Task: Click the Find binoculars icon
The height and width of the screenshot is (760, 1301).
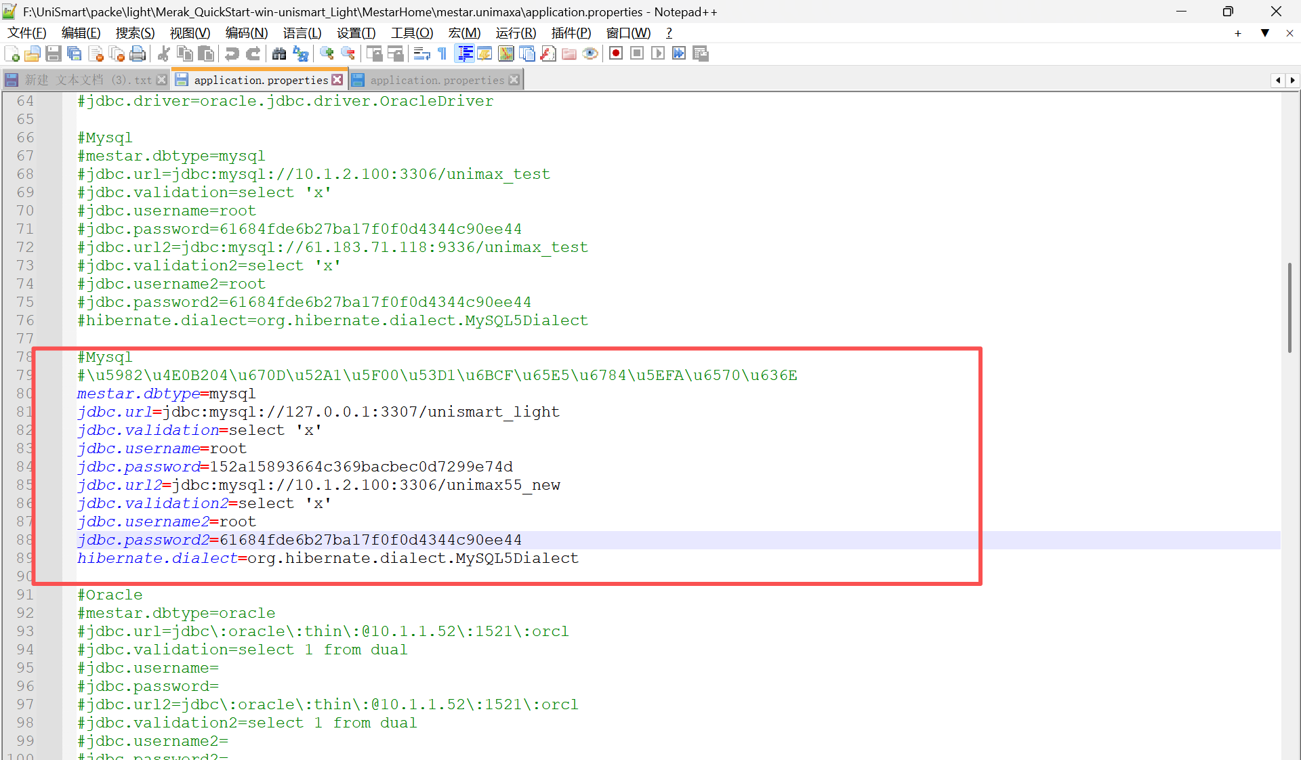Action: click(x=279, y=54)
